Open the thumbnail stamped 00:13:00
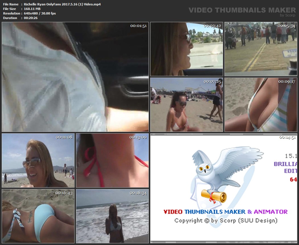 112,160
